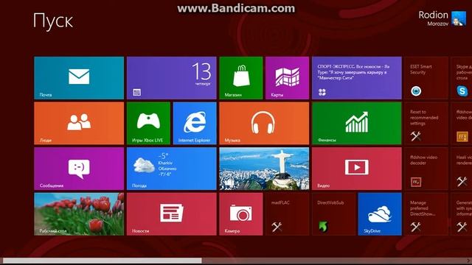Image resolution: width=472 pixels, height=265 pixels.
Task: Open the SkyDrive tile
Action: [x=380, y=214]
